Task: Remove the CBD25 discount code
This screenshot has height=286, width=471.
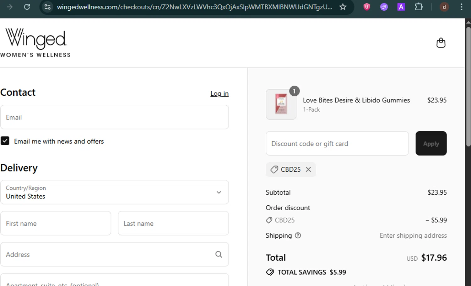Action: (x=308, y=169)
